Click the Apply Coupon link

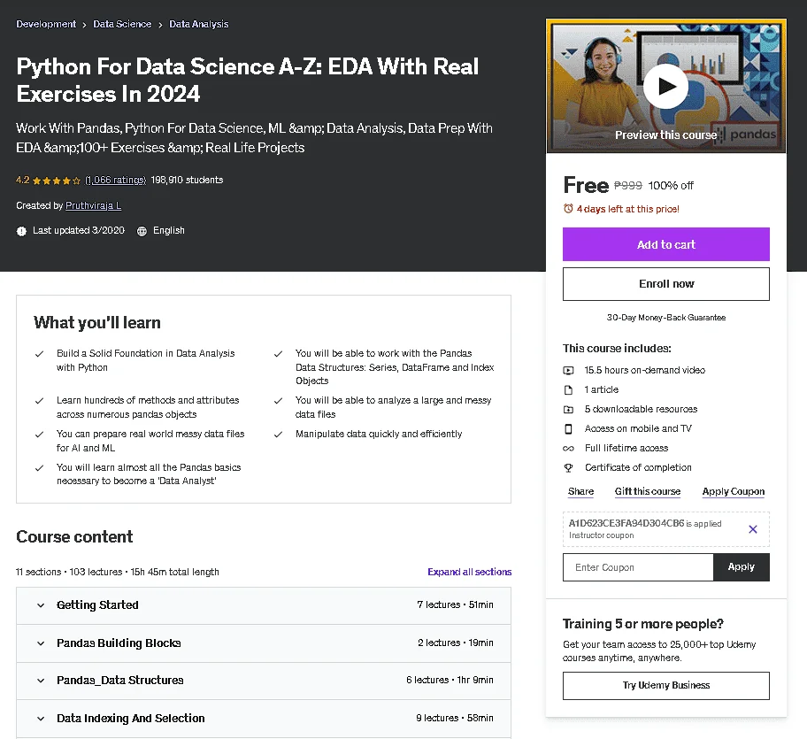pyautogui.click(x=734, y=491)
